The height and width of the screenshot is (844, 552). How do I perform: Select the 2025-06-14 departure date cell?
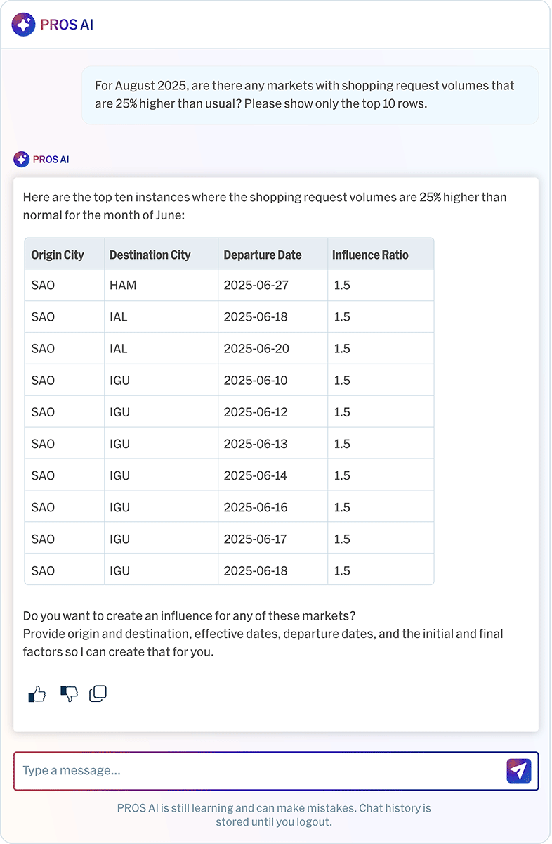pyautogui.click(x=256, y=475)
